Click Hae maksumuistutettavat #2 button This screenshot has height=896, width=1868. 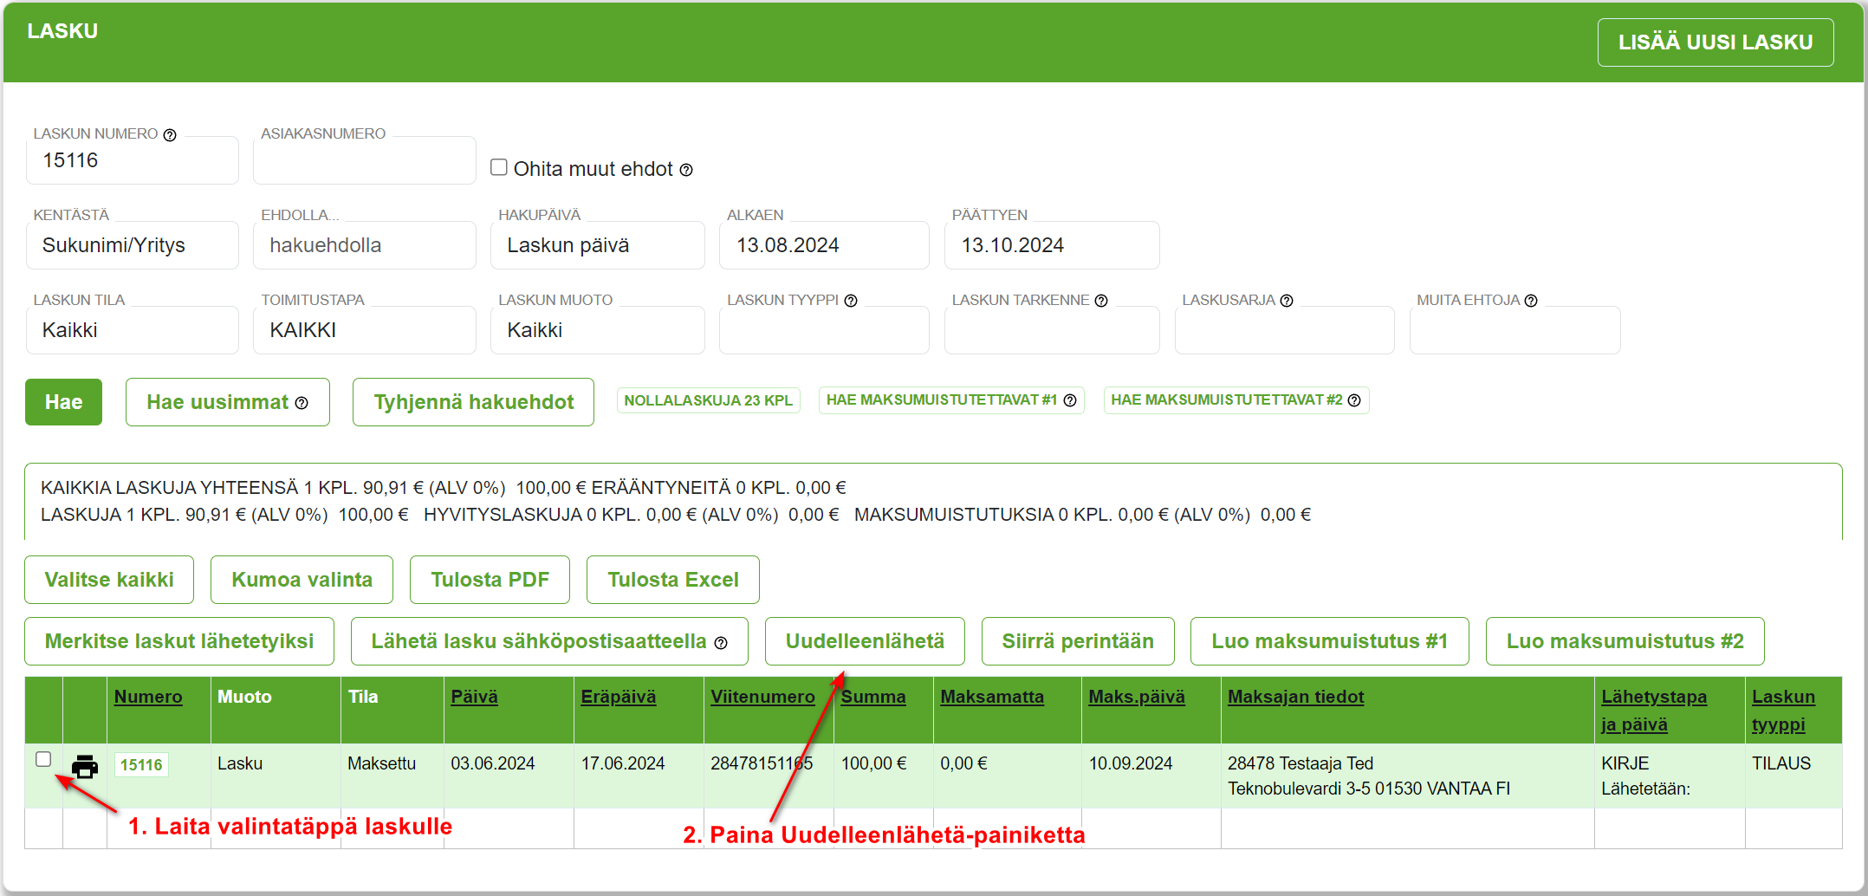tap(1236, 400)
